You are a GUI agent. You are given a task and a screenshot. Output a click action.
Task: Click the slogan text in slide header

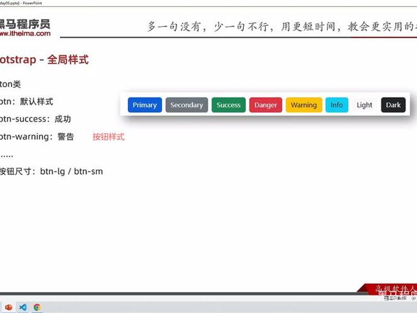click(282, 27)
